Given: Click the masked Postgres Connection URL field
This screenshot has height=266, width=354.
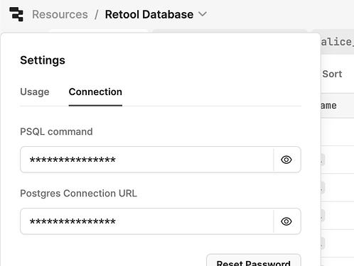Looking at the screenshot, I should pos(146,221).
